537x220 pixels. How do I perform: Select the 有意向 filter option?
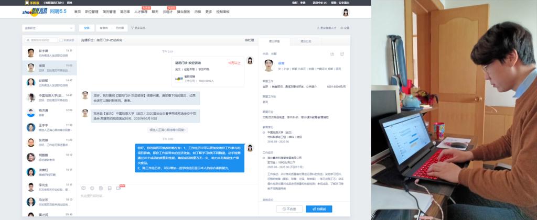pos(103,28)
